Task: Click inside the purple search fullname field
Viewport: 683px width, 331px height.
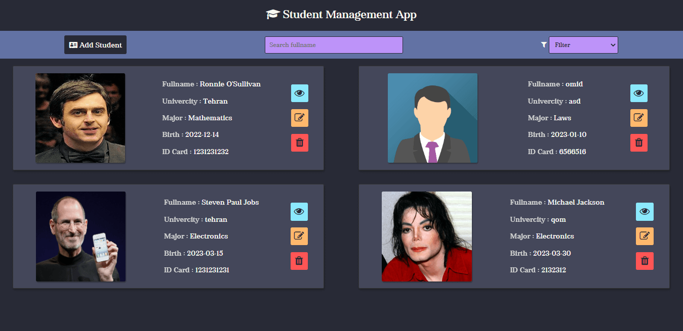Action: pyautogui.click(x=334, y=44)
